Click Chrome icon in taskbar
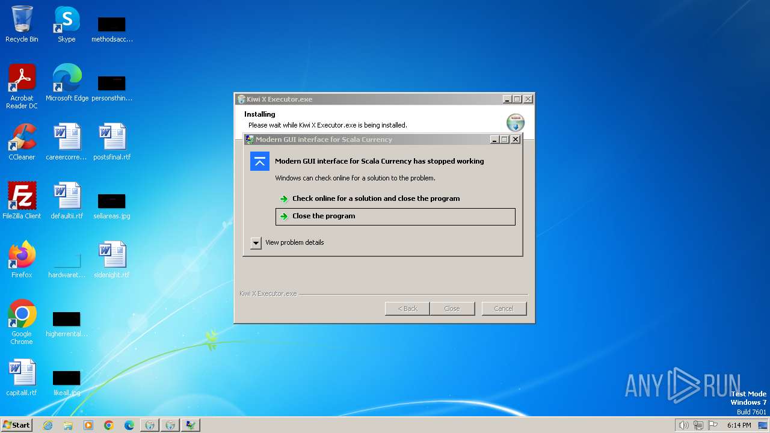This screenshot has height=433, width=770. pos(109,425)
